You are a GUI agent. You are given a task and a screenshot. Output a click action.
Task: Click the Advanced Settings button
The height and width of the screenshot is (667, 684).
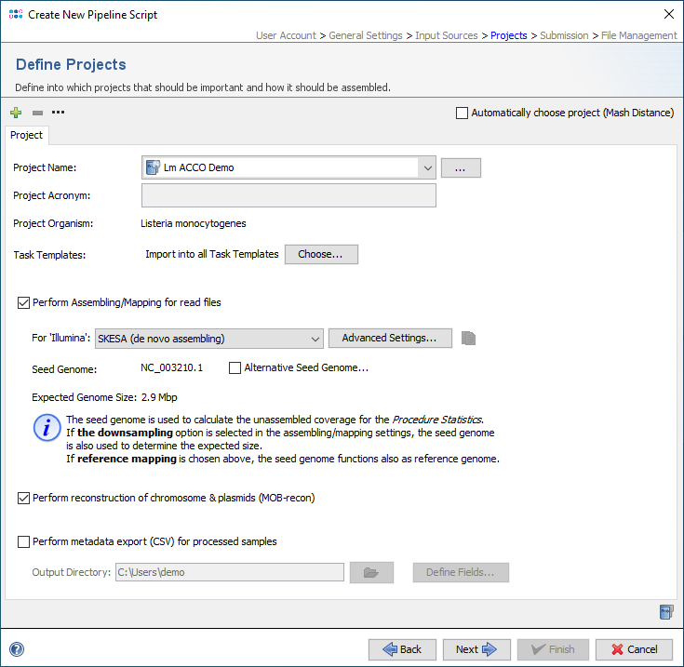point(389,338)
